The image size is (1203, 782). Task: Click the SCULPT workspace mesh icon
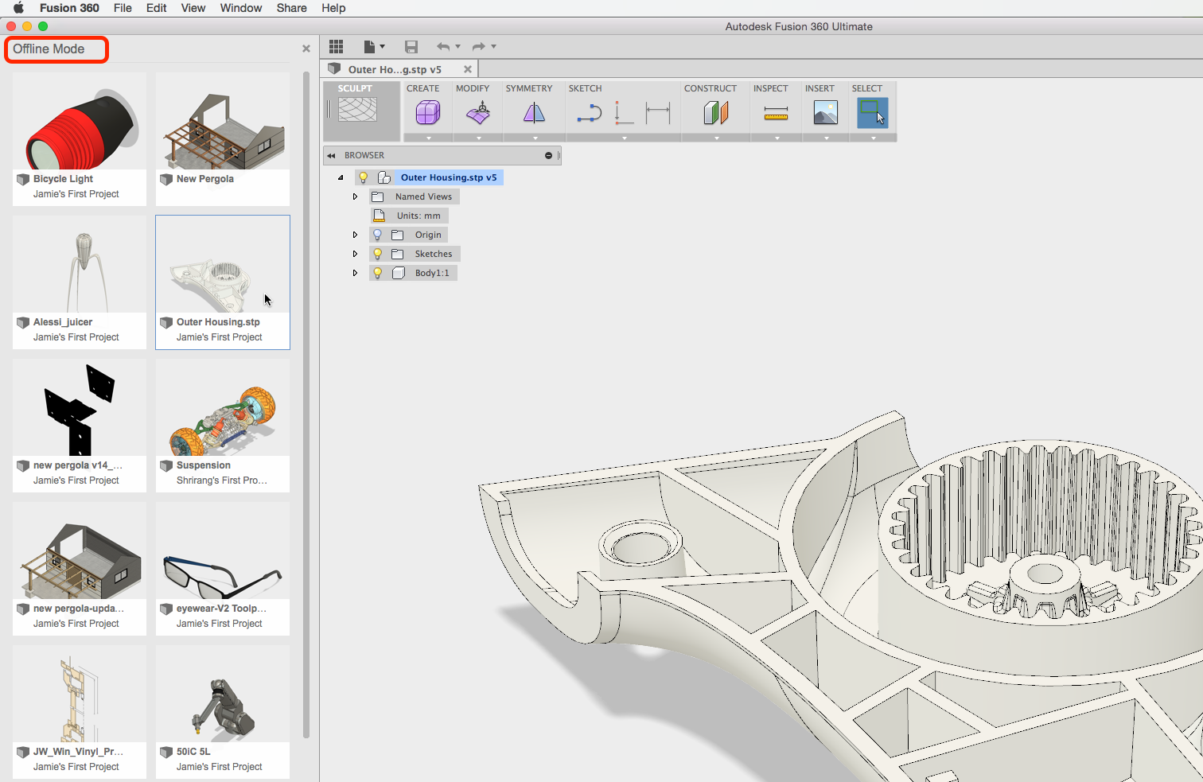[x=357, y=110]
